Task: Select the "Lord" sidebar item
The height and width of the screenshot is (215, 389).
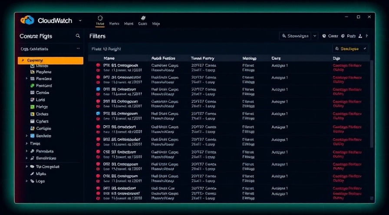Action: [x=37, y=100]
